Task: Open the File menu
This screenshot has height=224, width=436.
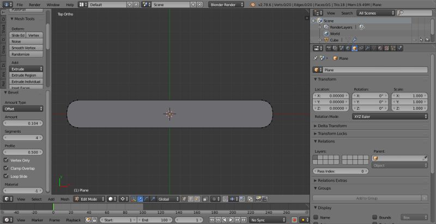Action: click(20, 5)
